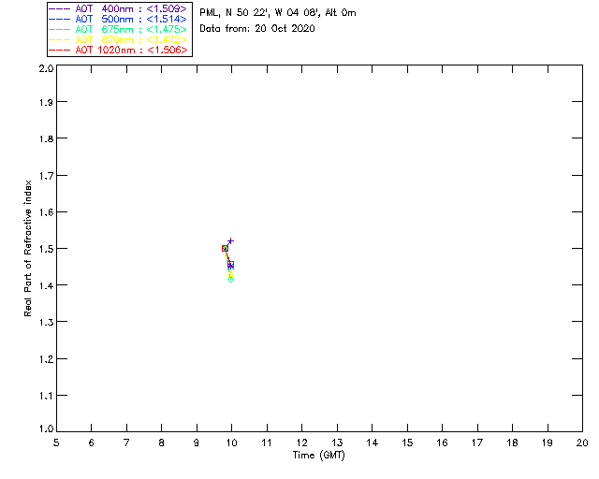
Task: Click the y-axis tick label 1.4
Action: click(46, 285)
